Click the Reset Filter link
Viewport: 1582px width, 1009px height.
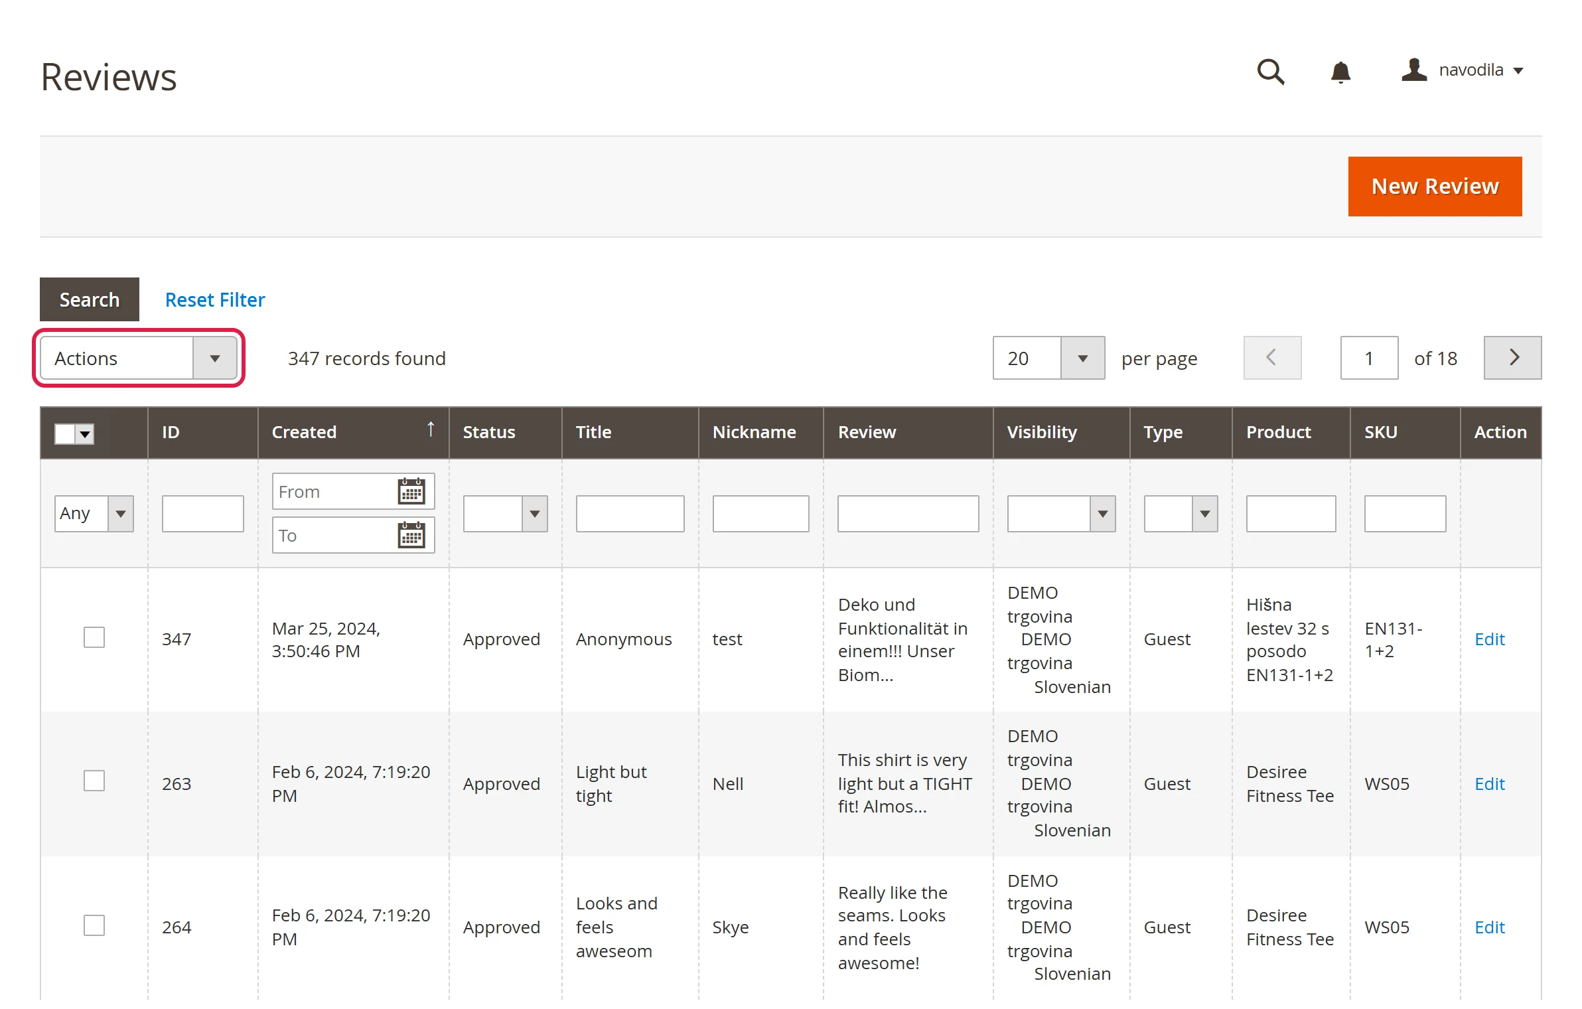click(x=215, y=299)
